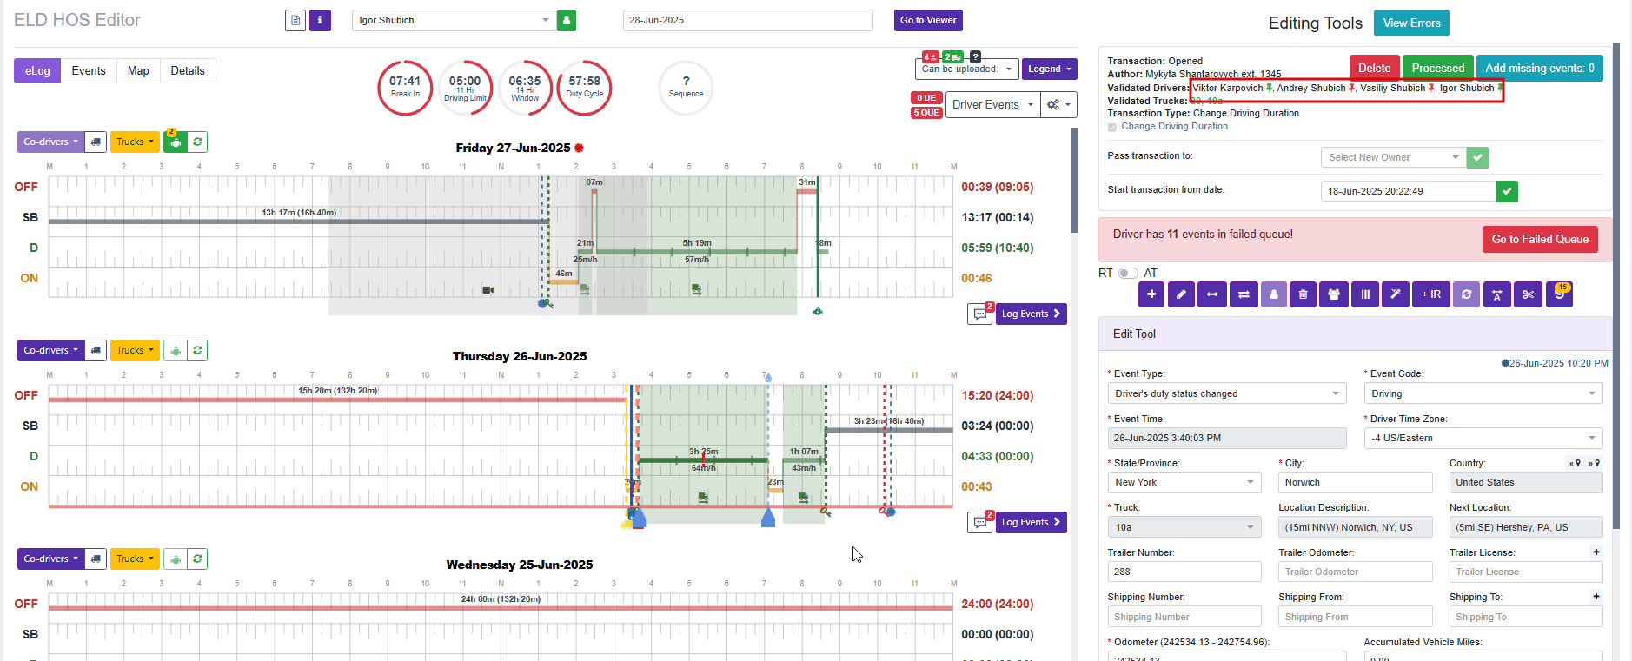Open the Igor Shubich driver dropdown
Image resolution: width=1632 pixels, height=661 pixels.
(454, 20)
